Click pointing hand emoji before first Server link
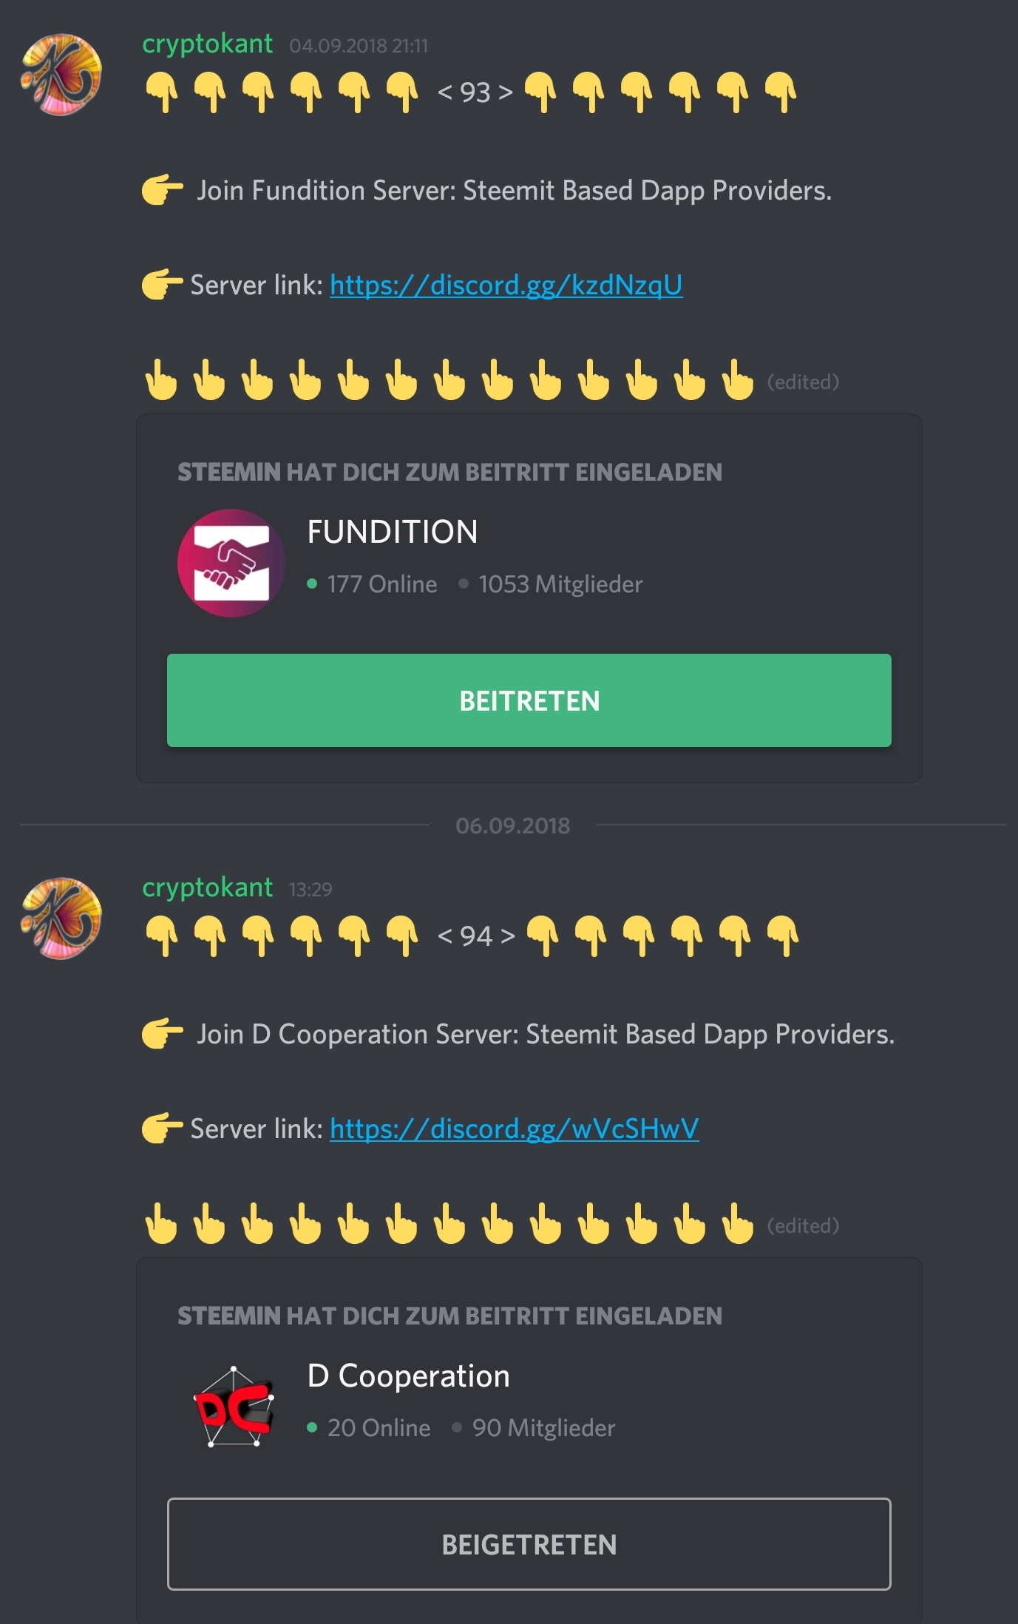The width and height of the screenshot is (1018, 1624). point(163,285)
